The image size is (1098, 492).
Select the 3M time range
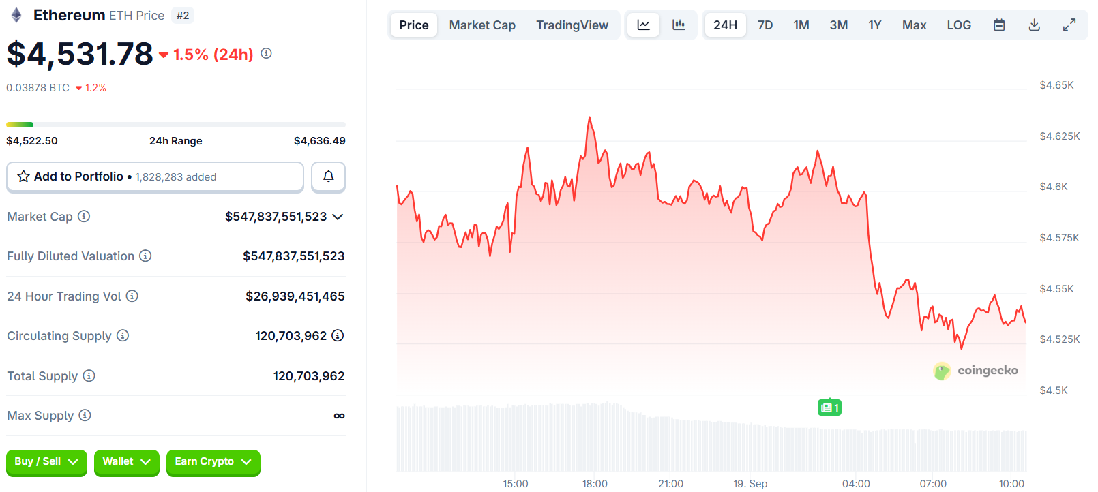tap(839, 25)
